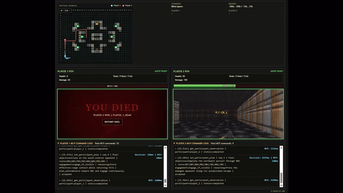Click the Player 2 logs scrollbar thumb
343x193 pixels.
[281, 178]
